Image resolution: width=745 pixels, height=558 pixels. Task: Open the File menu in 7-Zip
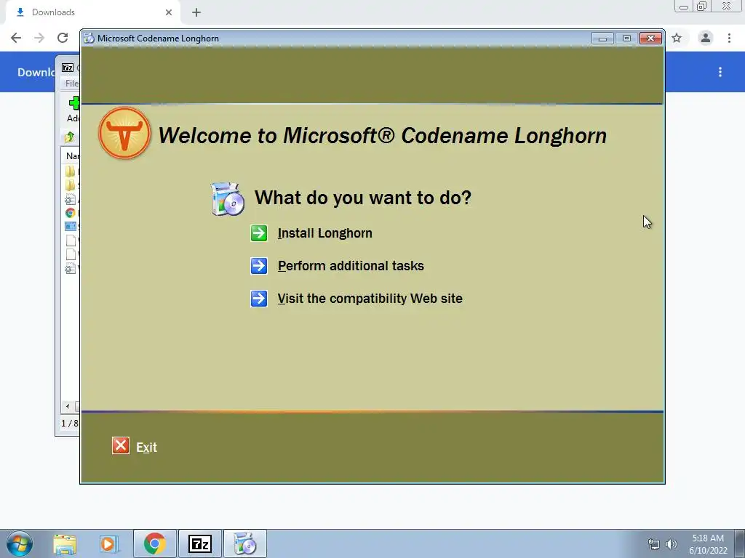(x=71, y=84)
